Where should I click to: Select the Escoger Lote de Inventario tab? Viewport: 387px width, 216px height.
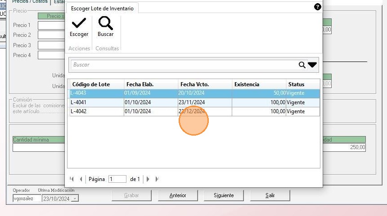[x=102, y=9]
